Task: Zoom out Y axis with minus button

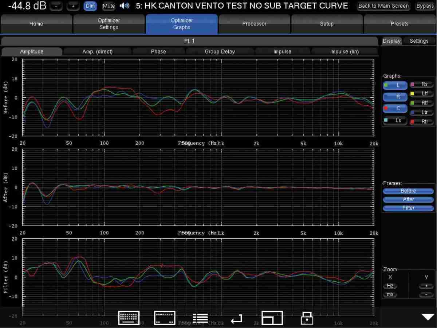Action: tap(426, 294)
